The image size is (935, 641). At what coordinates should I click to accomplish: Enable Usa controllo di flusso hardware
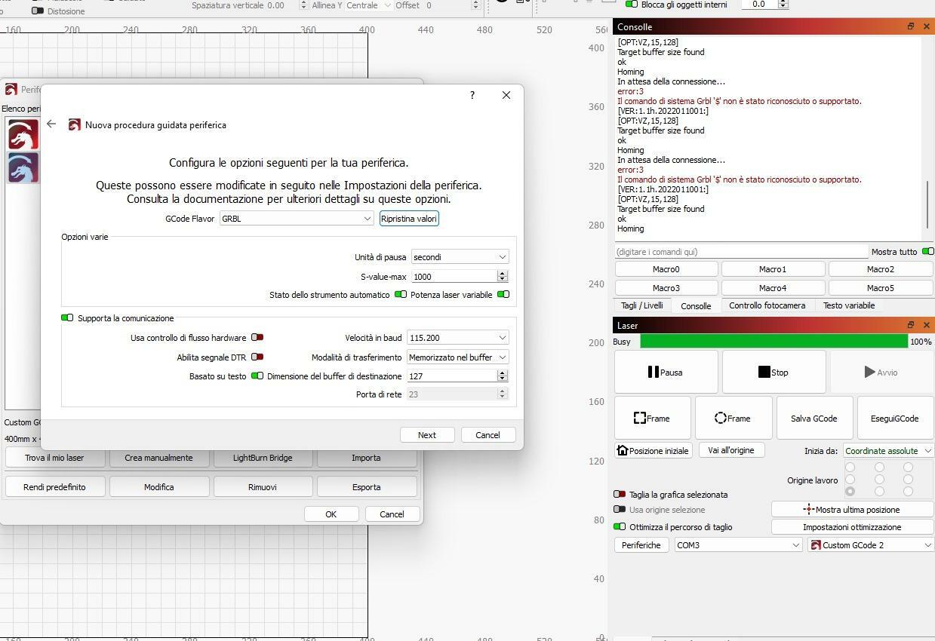coord(257,338)
